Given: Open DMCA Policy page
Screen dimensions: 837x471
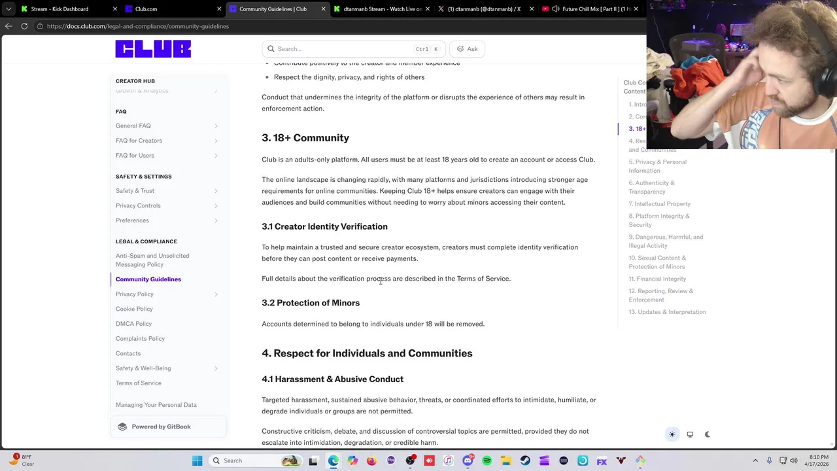Looking at the screenshot, I should point(133,324).
